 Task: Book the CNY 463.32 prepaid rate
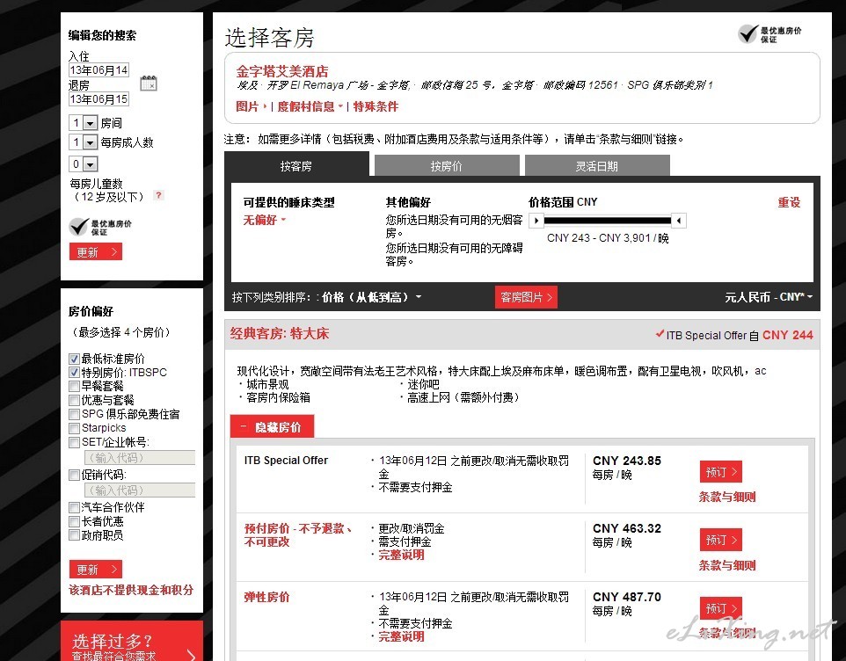click(x=721, y=540)
